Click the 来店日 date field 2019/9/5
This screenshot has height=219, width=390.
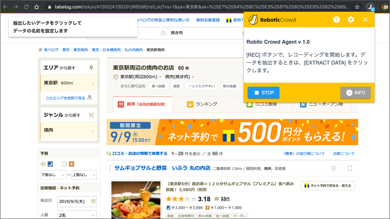[x=77, y=201]
